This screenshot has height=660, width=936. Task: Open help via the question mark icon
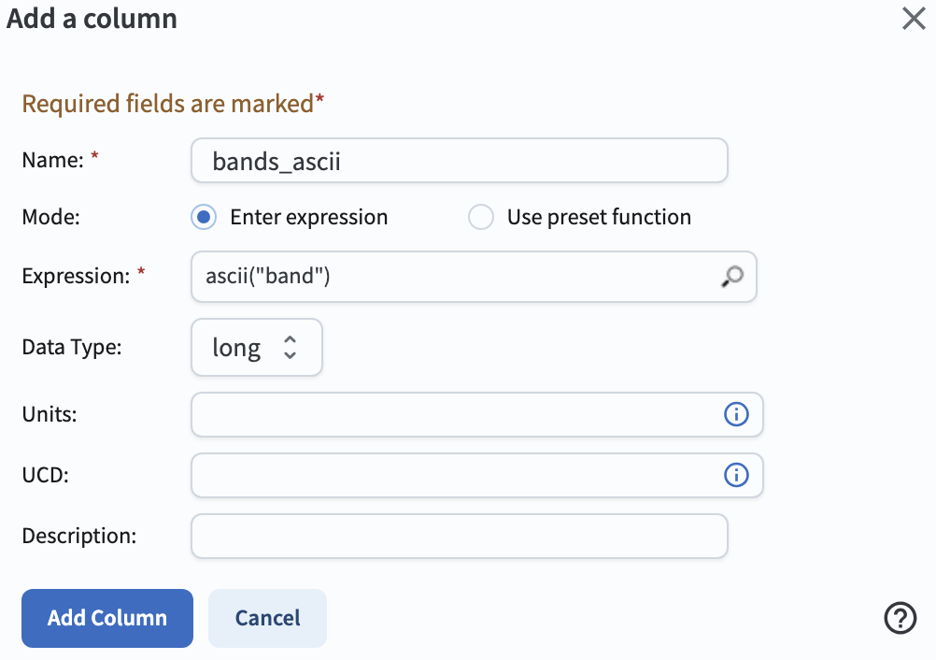900,618
